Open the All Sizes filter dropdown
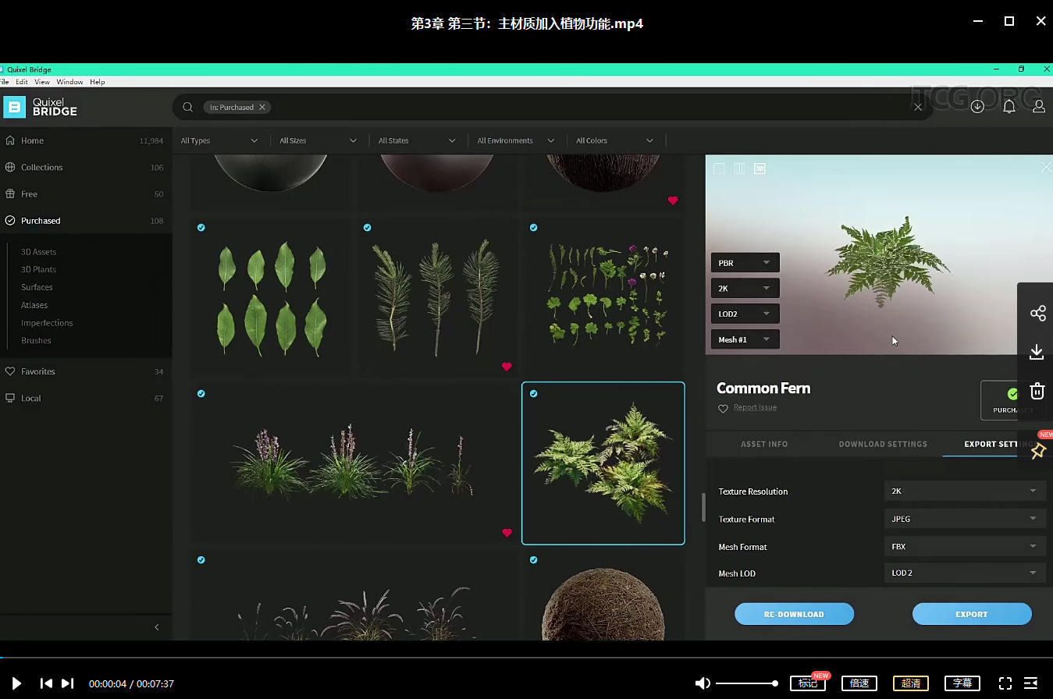Image resolution: width=1053 pixels, height=699 pixels. [318, 140]
